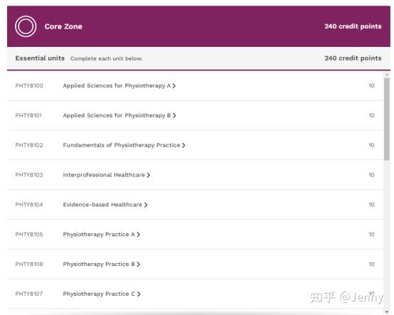This screenshot has height=315, width=394.
Task: Expand chevron next to Applied Sciences for Physiotherapy A
Action: [x=174, y=86]
